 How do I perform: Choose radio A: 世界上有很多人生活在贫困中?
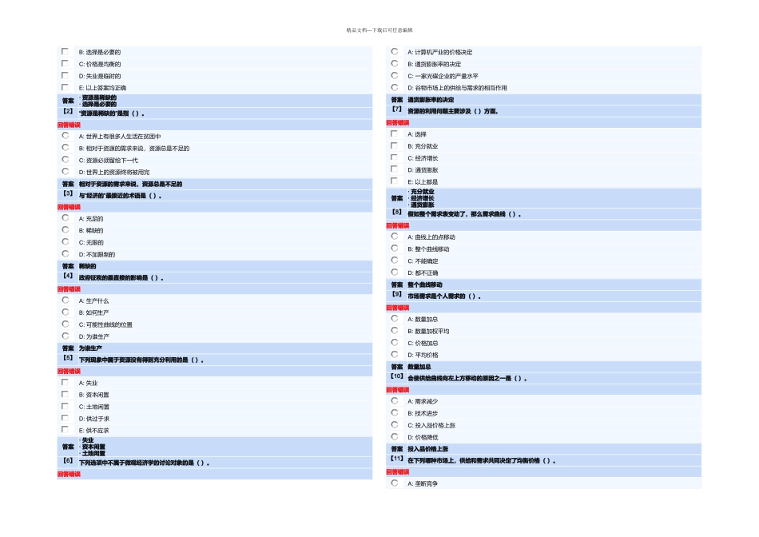pyautogui.click(x=66, y=136)
